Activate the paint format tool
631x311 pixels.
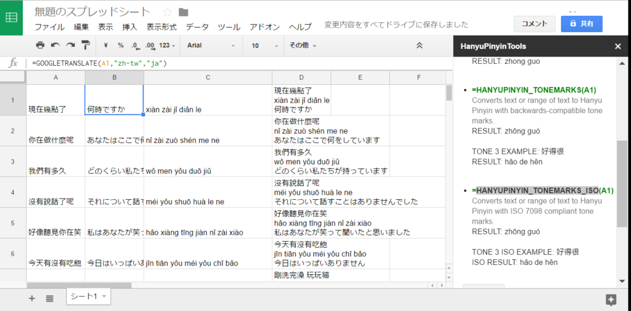(x=86, y=45)
